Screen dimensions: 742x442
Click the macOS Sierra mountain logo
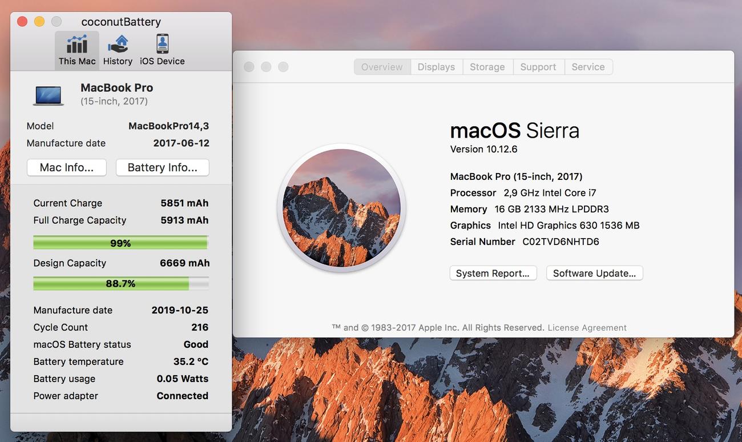(341, 207)
